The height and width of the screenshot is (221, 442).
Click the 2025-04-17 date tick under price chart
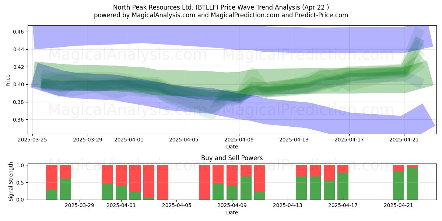pos(349,140)
